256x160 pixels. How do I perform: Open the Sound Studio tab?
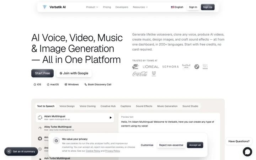coord(190,106)
